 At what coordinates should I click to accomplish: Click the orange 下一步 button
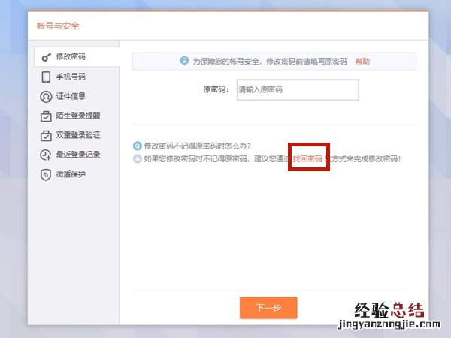(268, 308)
